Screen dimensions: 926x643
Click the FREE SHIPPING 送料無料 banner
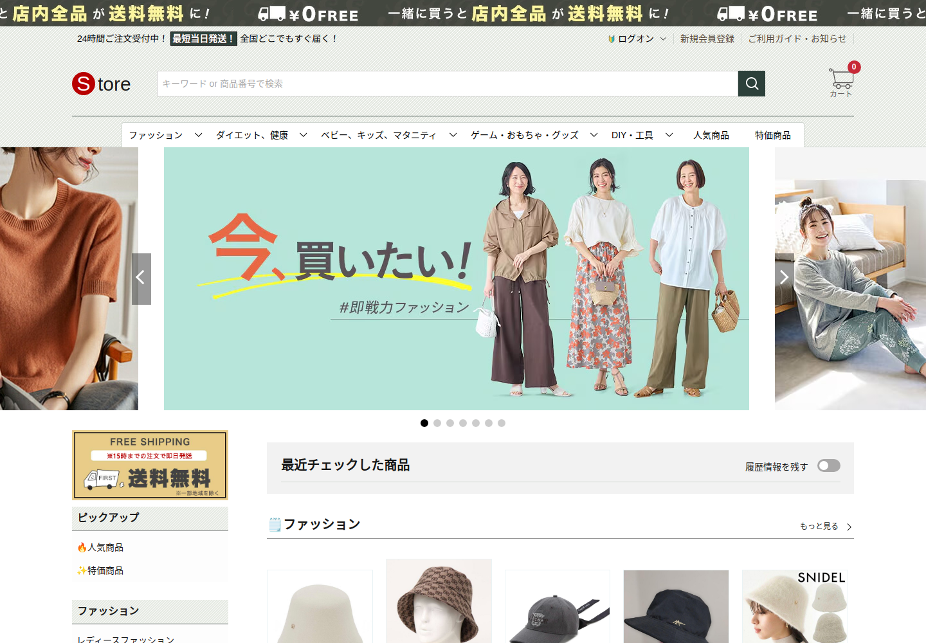coord(150,465)
